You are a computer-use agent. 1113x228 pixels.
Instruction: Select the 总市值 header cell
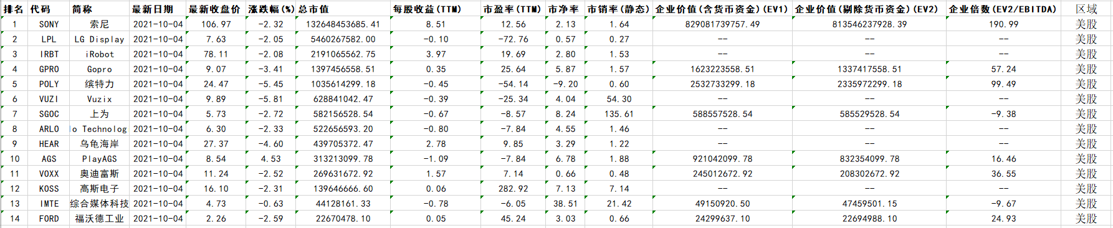343,9
